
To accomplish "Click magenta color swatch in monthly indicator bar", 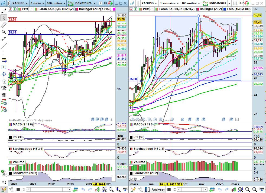I will click(114, 9).
